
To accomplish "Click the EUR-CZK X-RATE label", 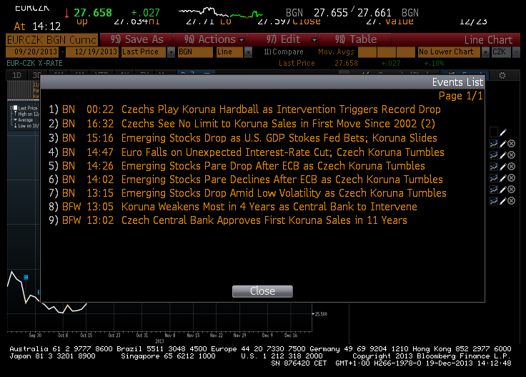I will 34,63.
